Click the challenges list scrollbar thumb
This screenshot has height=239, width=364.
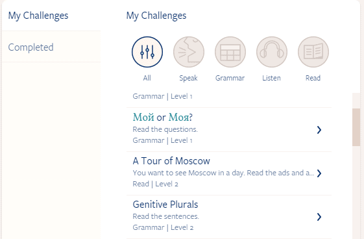[x=356, y=127]
